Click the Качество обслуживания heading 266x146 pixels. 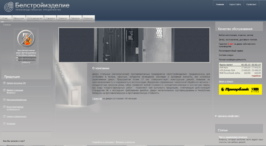(x=235, y=29)
